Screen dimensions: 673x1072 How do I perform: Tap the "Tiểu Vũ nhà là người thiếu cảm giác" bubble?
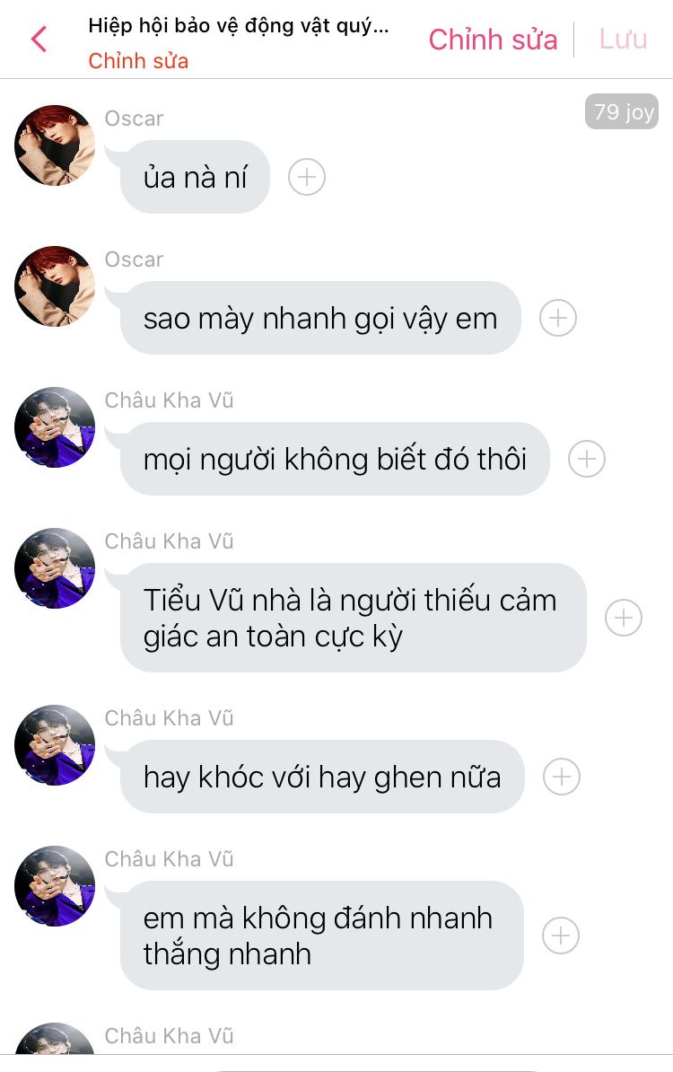coord(354,618)
